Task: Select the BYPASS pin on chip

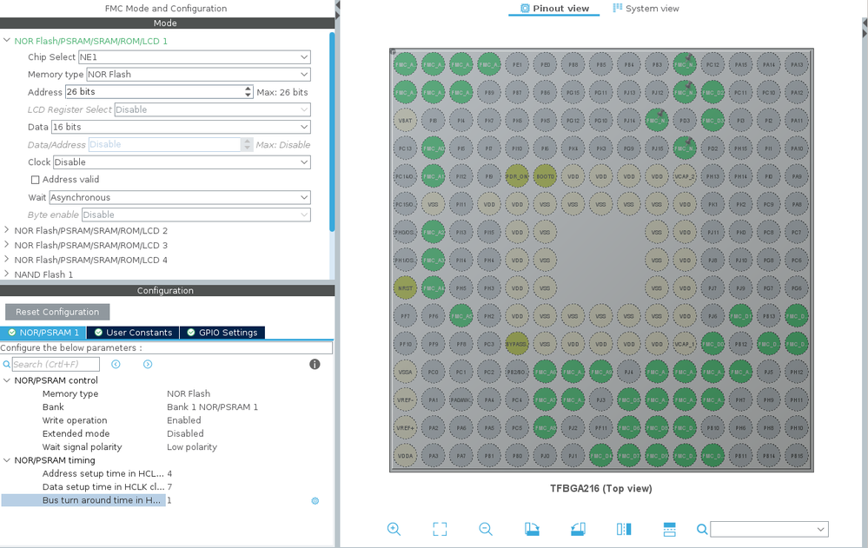Action: (516, 344)
